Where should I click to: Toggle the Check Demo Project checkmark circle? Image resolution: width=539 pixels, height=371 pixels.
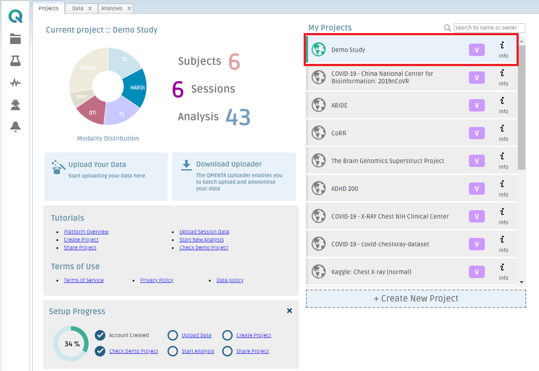click(x=100, y=351)
